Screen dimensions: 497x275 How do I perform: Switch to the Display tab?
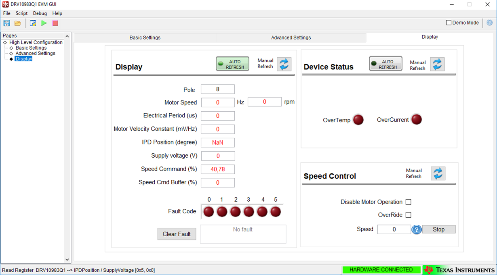click(x=430, y=37)
